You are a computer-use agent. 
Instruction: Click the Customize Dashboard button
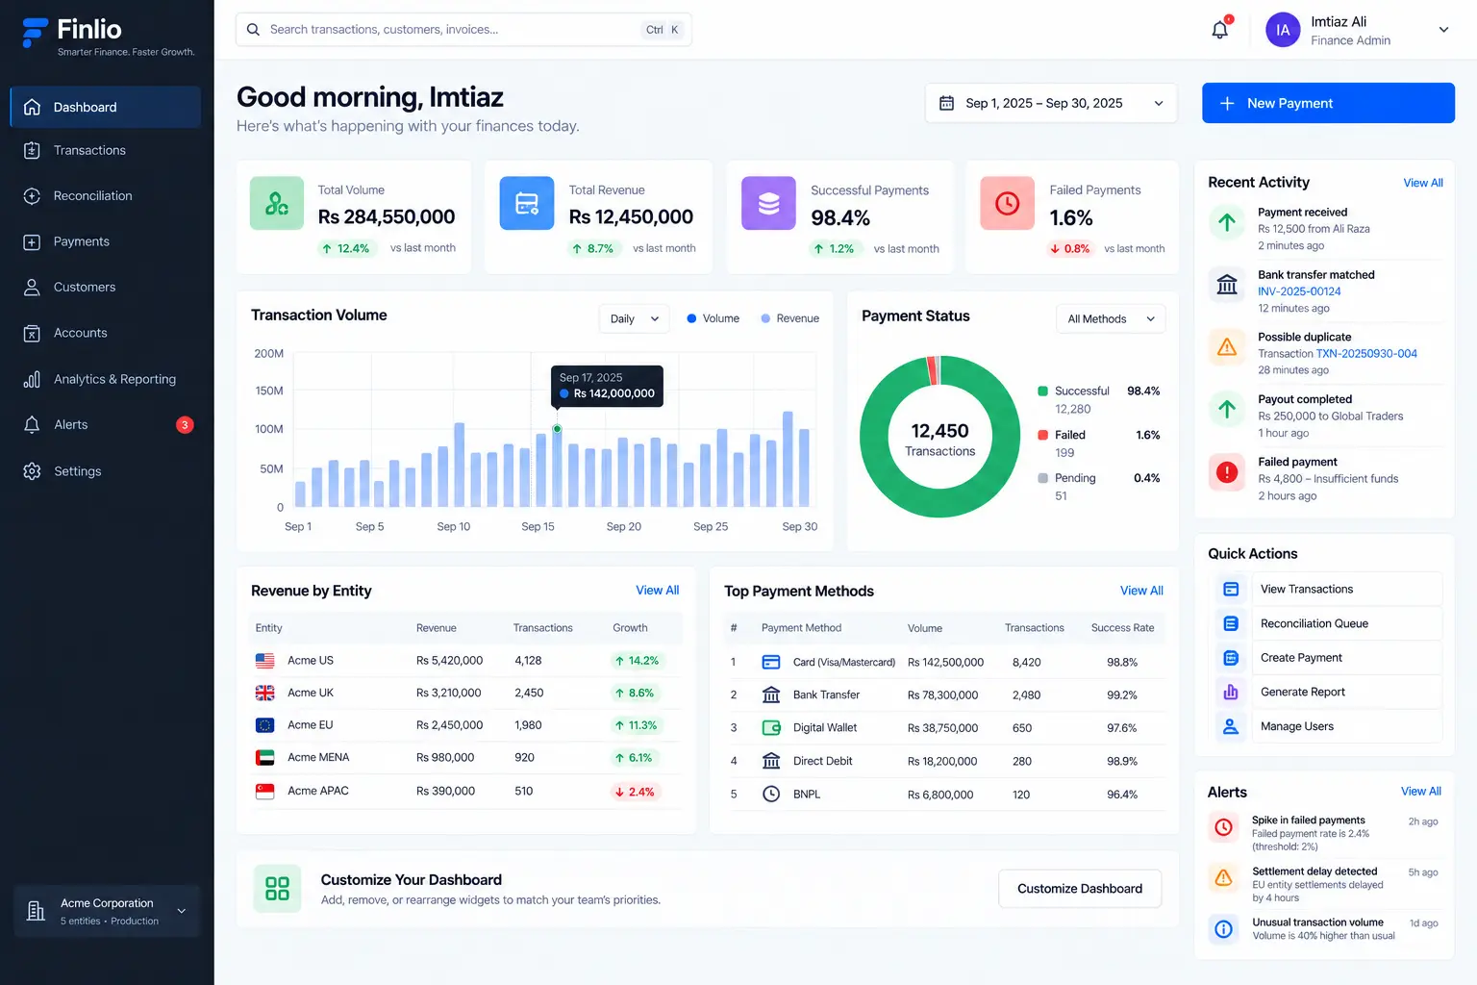coord(1080,889)
